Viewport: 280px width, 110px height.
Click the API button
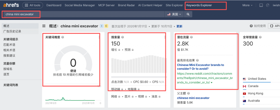pyautogui.click(x=274, y=26)
